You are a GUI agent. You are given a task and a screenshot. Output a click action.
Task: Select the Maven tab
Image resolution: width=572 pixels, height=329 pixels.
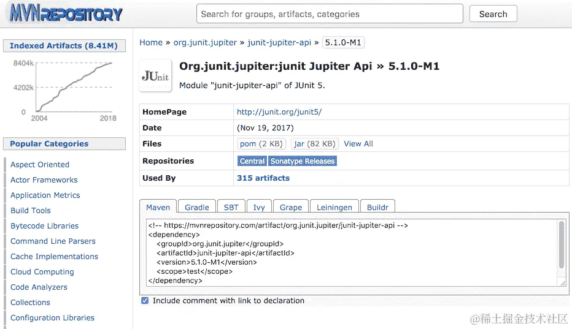(158, 207)
